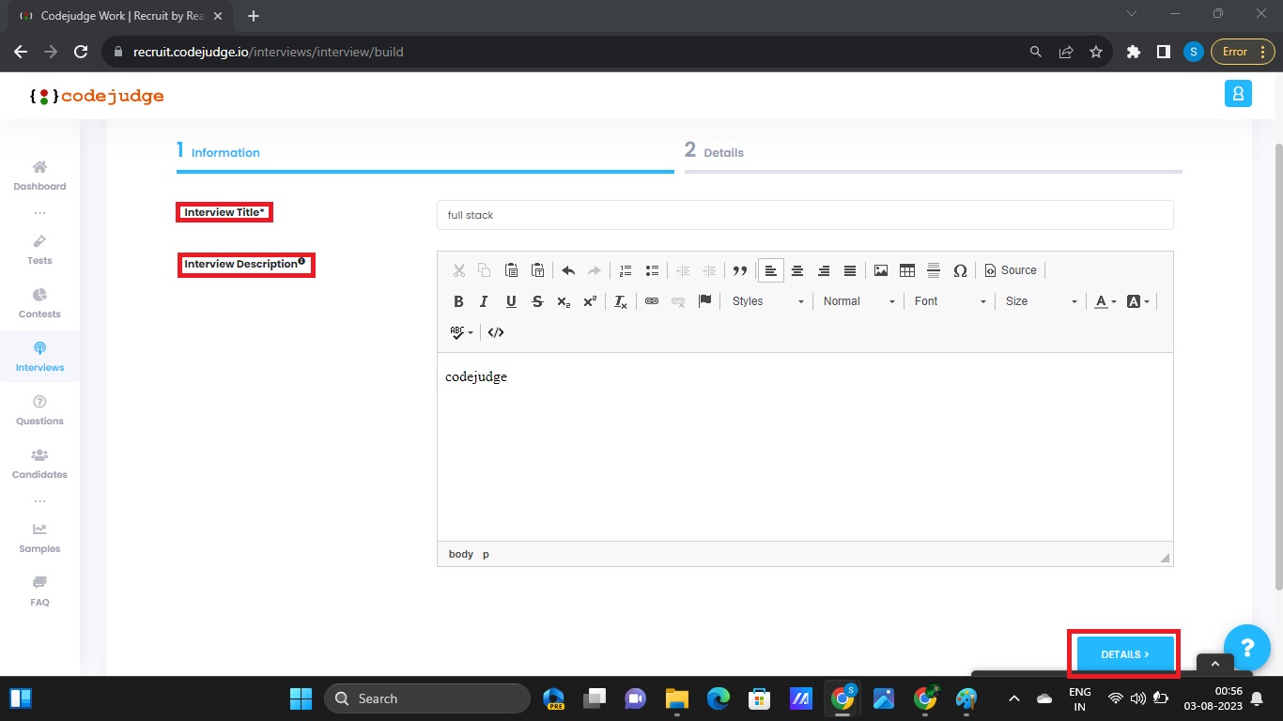The image size is (1283, 721).
Task: Apply blockquote formatting in the editor
Action: [740, 270]
